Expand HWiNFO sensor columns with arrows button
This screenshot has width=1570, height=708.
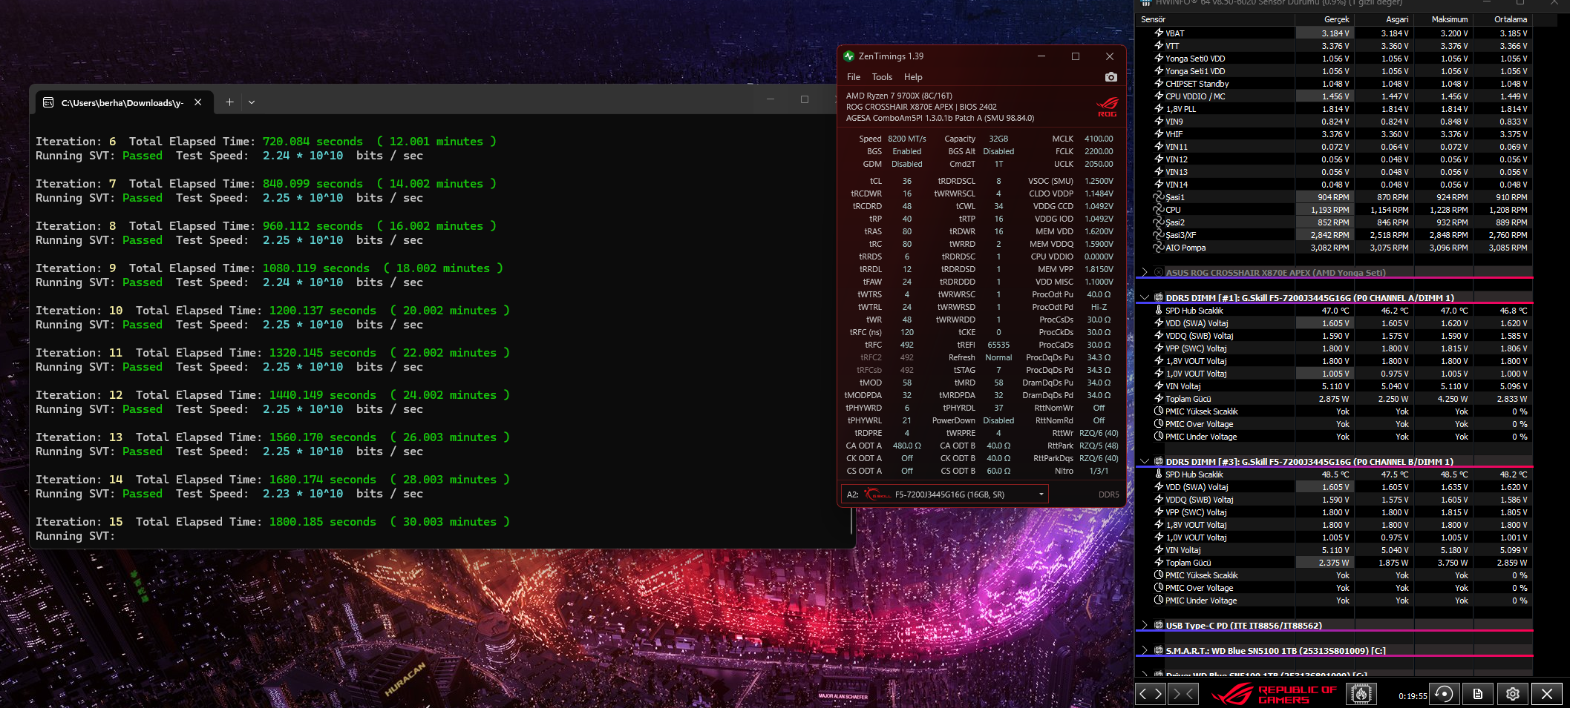(x=1151, y=694)
